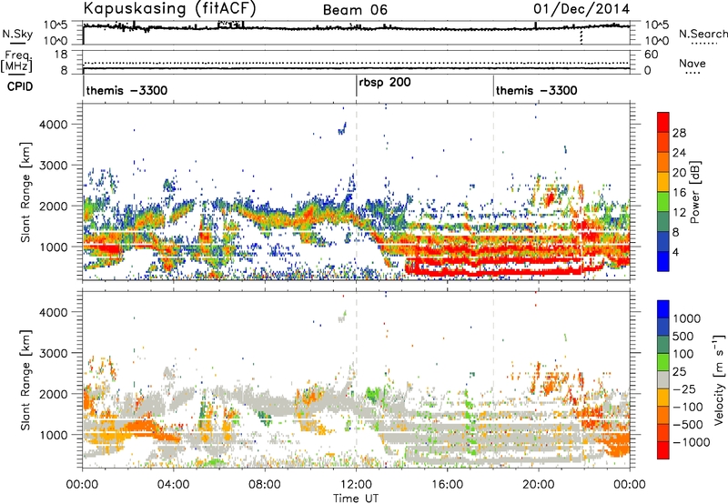The height and width of the screenshot is (504, 728).
Task: Click the right '10^0' noise axis tick
Action: point(656,41)
